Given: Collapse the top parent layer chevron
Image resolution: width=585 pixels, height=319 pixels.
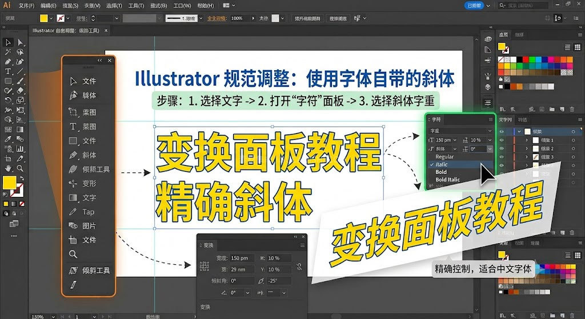Looking at the screenshot, I should pyautogui.click(x=519, y=132).
